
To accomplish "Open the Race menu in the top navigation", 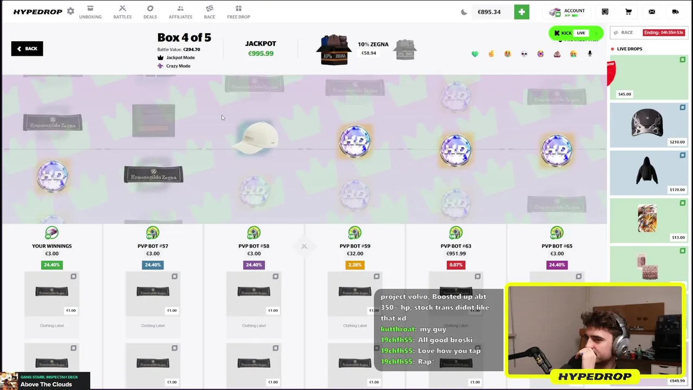I will [x=210, y=12].
